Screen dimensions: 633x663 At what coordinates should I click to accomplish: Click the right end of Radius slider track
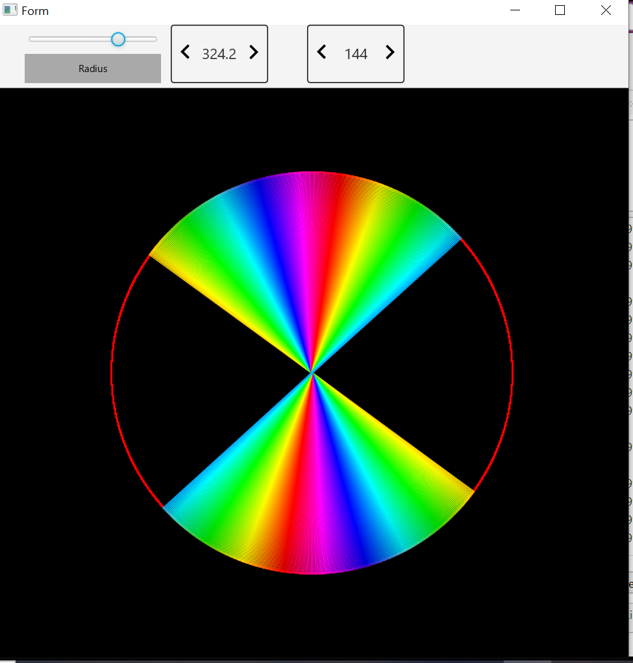[155, 40]
